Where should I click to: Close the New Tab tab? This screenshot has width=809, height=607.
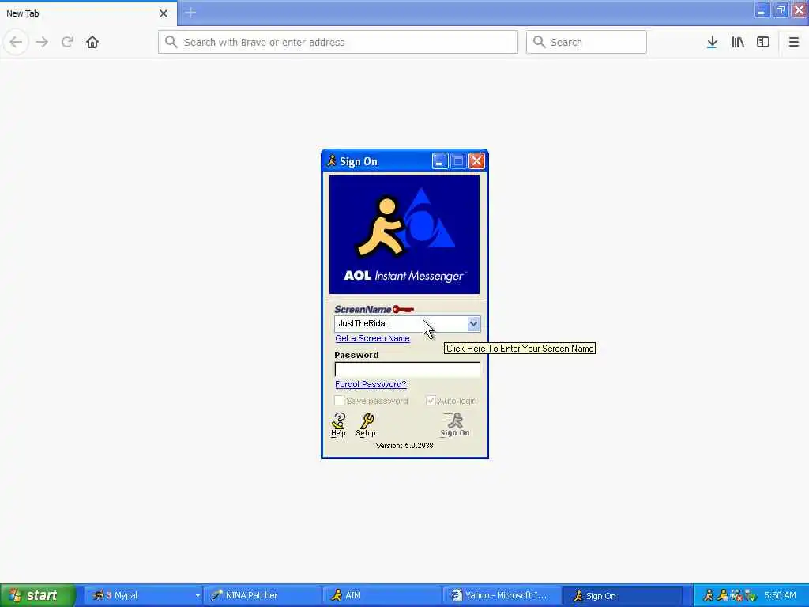(164, 13)
